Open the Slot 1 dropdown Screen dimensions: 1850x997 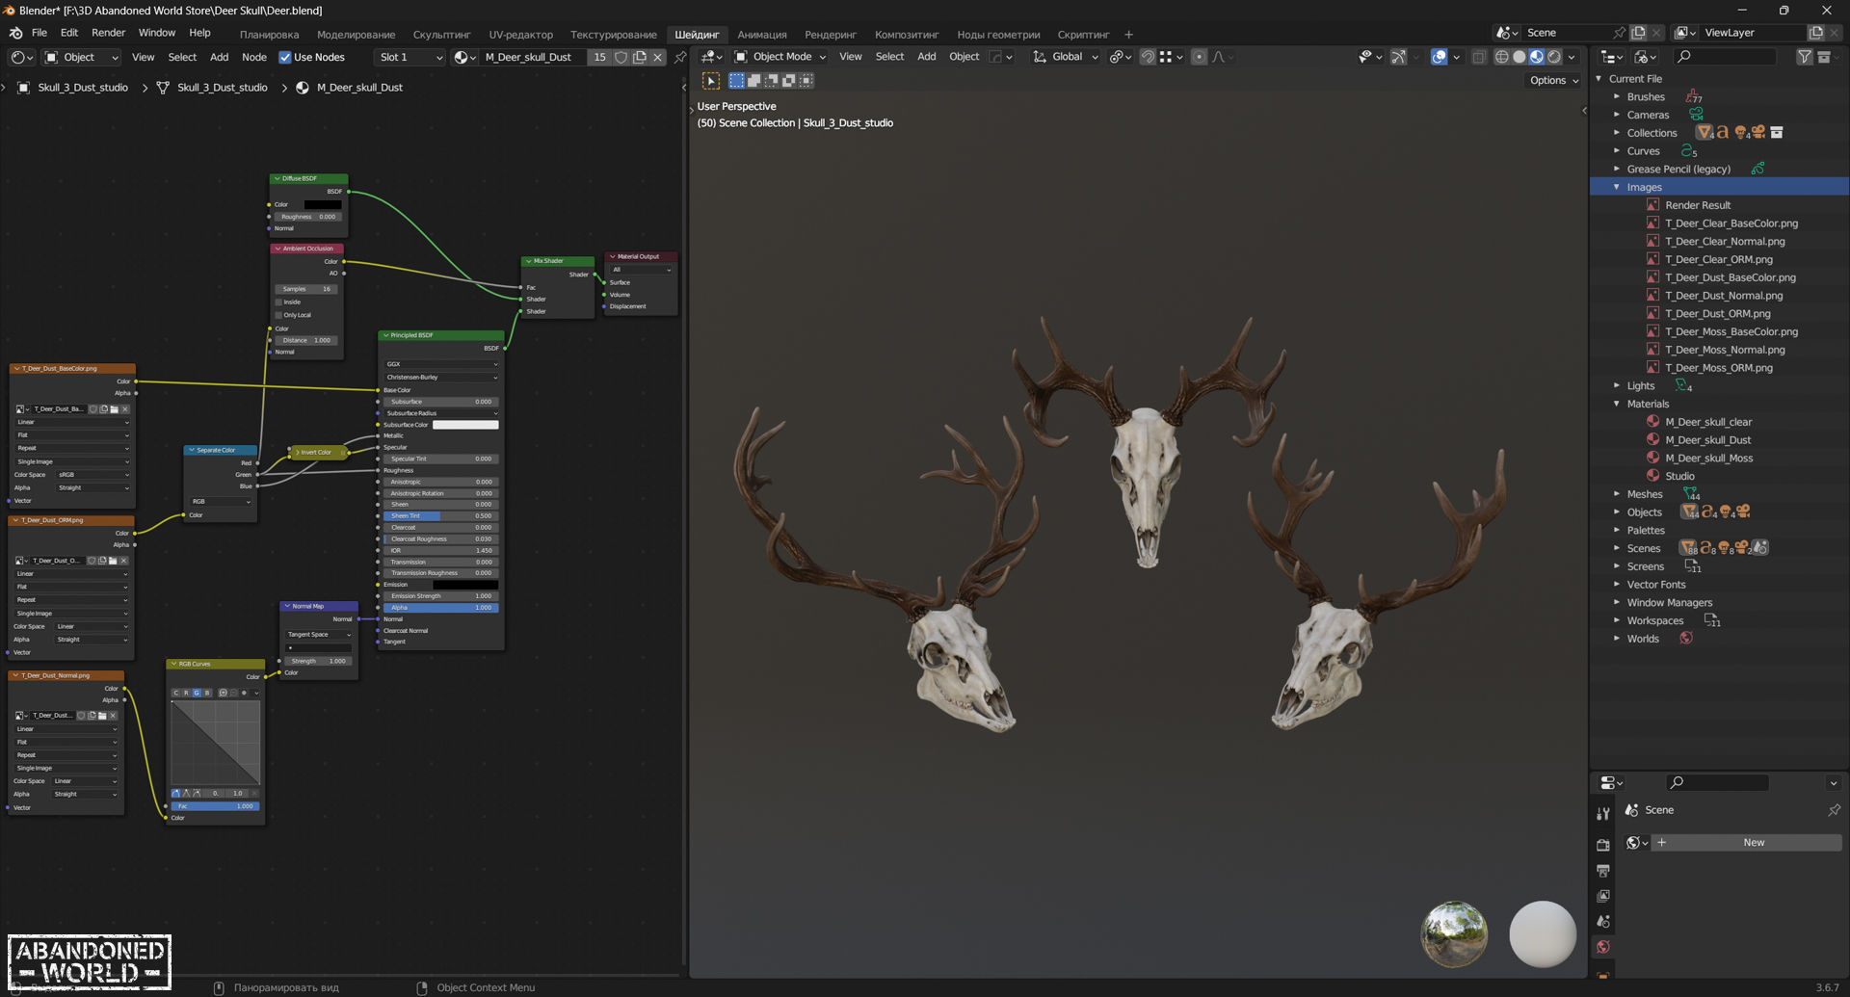coord(410,57)
